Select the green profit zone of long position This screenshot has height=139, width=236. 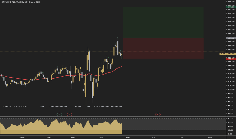(163, 22)
